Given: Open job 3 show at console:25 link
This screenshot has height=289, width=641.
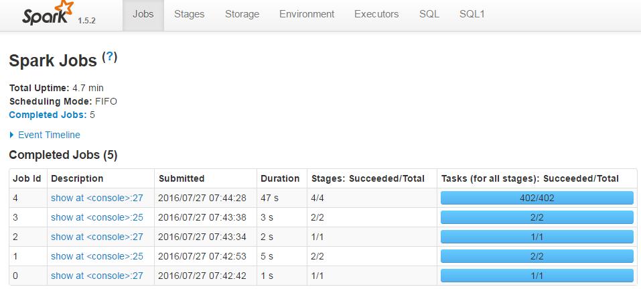Looking at the screenshot, I should 97,217.
